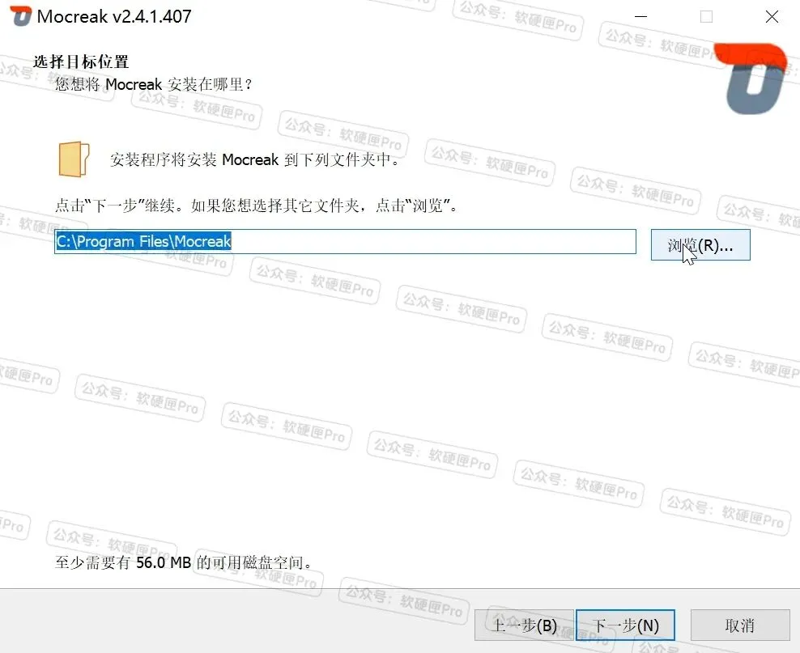The height and width of the screenshot is (653, 800).
Task: Click the yellow folder icon
Action: click(x=74, y=159)
